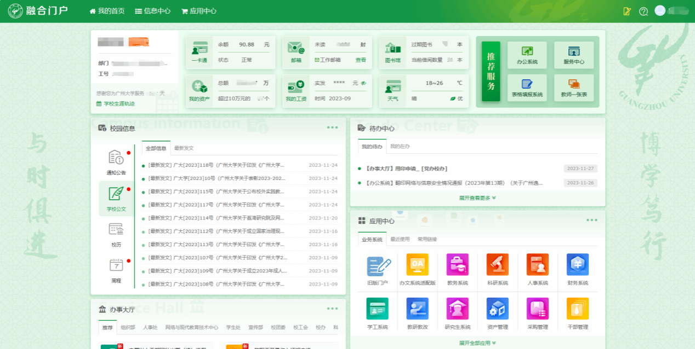Open the 人事系统 app icon
The image size is (695, 349).
[x=537, y=265]
